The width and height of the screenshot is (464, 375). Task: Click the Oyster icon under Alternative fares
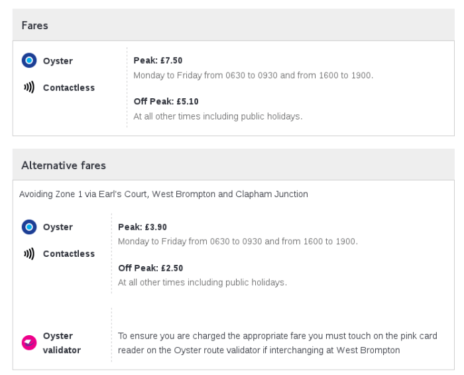point(29,227)
